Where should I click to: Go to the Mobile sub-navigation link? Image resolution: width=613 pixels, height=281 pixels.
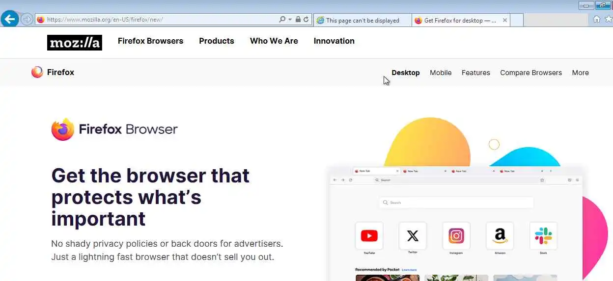click(x=441, y=73)
